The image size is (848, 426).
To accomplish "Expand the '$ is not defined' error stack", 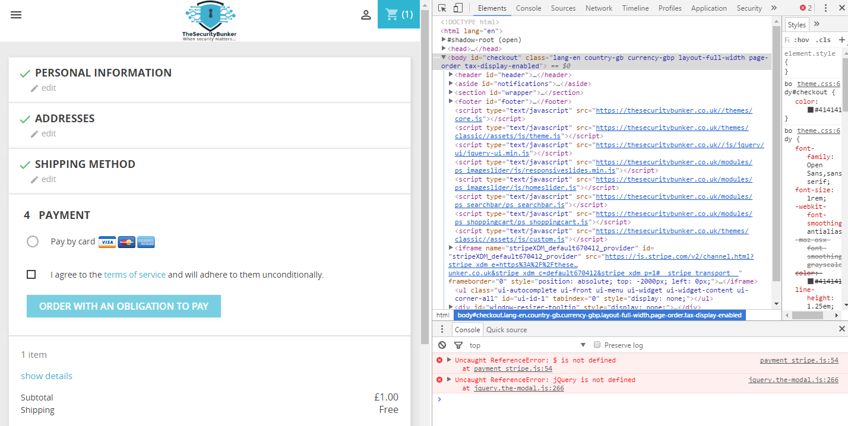I will pyautogui.click(x=450, y=360).
